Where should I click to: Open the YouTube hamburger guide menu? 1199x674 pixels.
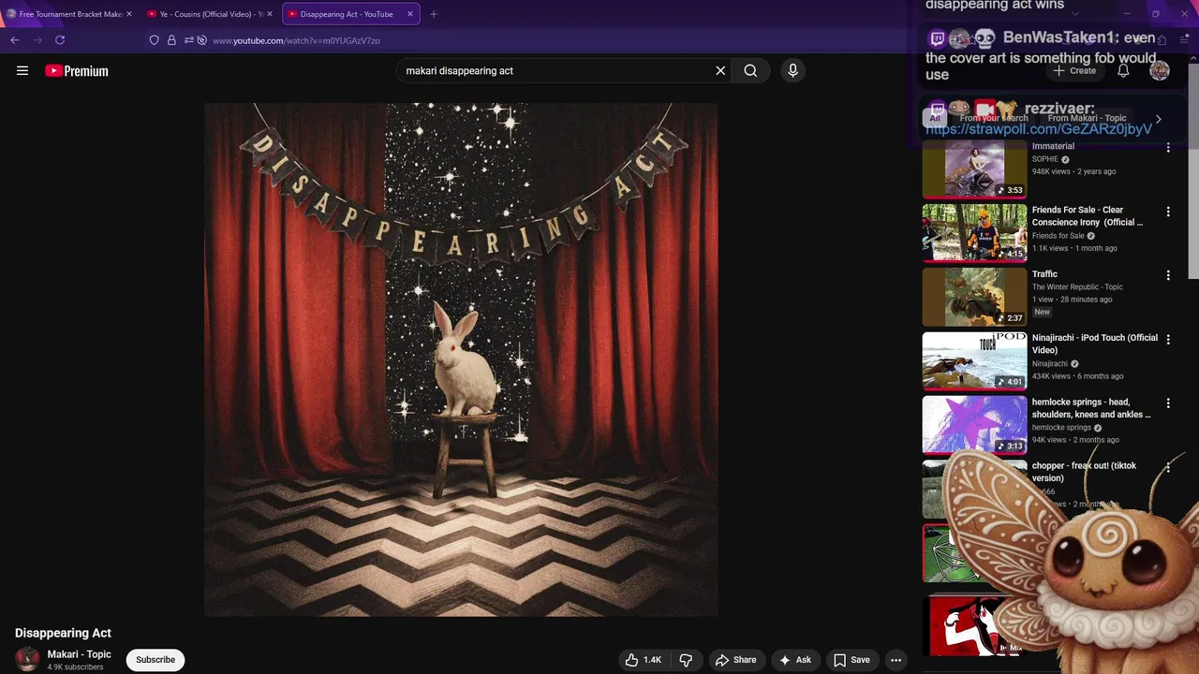point(22,70)
